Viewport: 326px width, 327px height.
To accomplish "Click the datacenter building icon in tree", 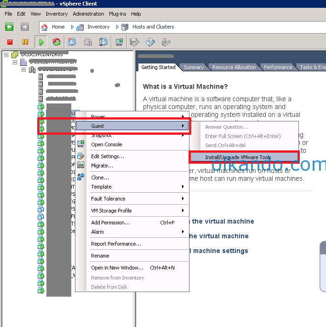I will coord(23,62).
